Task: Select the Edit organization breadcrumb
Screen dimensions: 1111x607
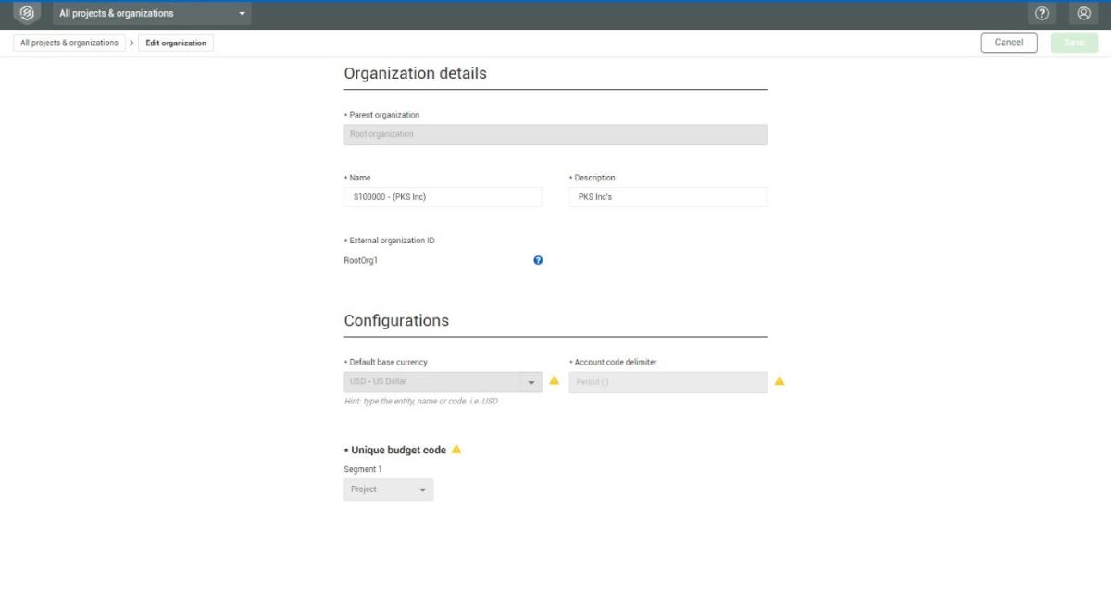Action: point(176,43)
